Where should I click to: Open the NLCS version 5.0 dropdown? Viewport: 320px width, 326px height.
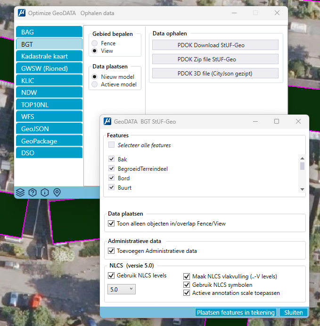point(122,289)
